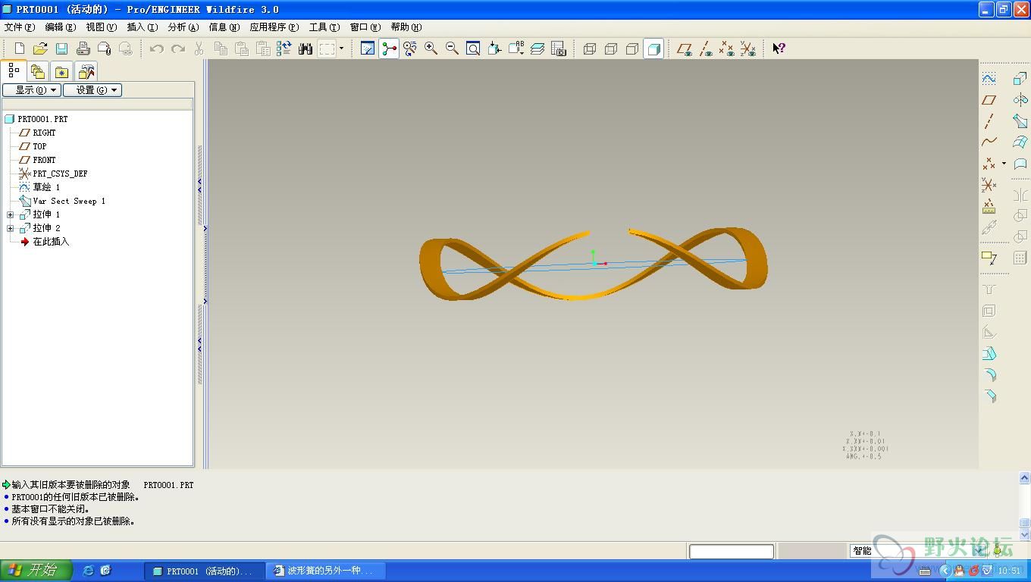Select the Datum Curve tool
This screenshot has width=1031, height=582.
pyautogui.click(x=989, y=142)
